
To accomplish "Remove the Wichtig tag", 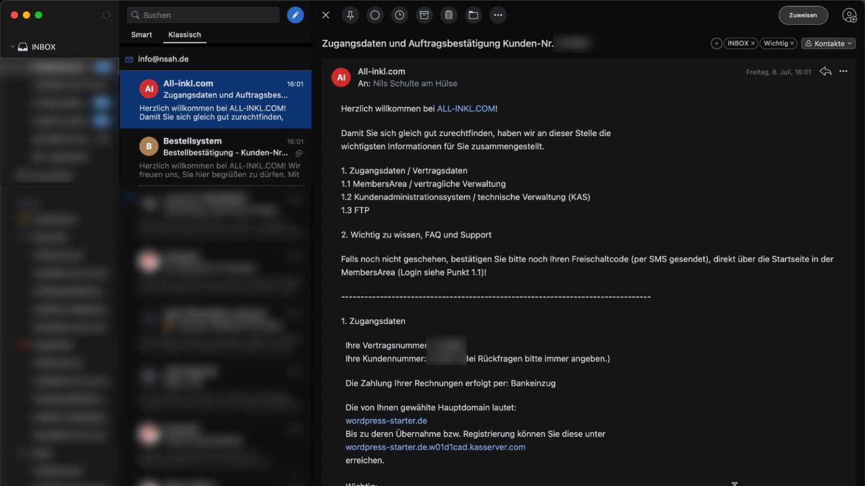I will click(792, 43).
